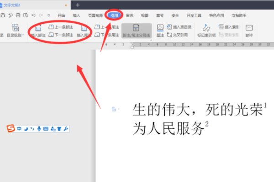Toggle punctuation mode on Sogou bar
The image size is (274, 182).
(32, 129)
